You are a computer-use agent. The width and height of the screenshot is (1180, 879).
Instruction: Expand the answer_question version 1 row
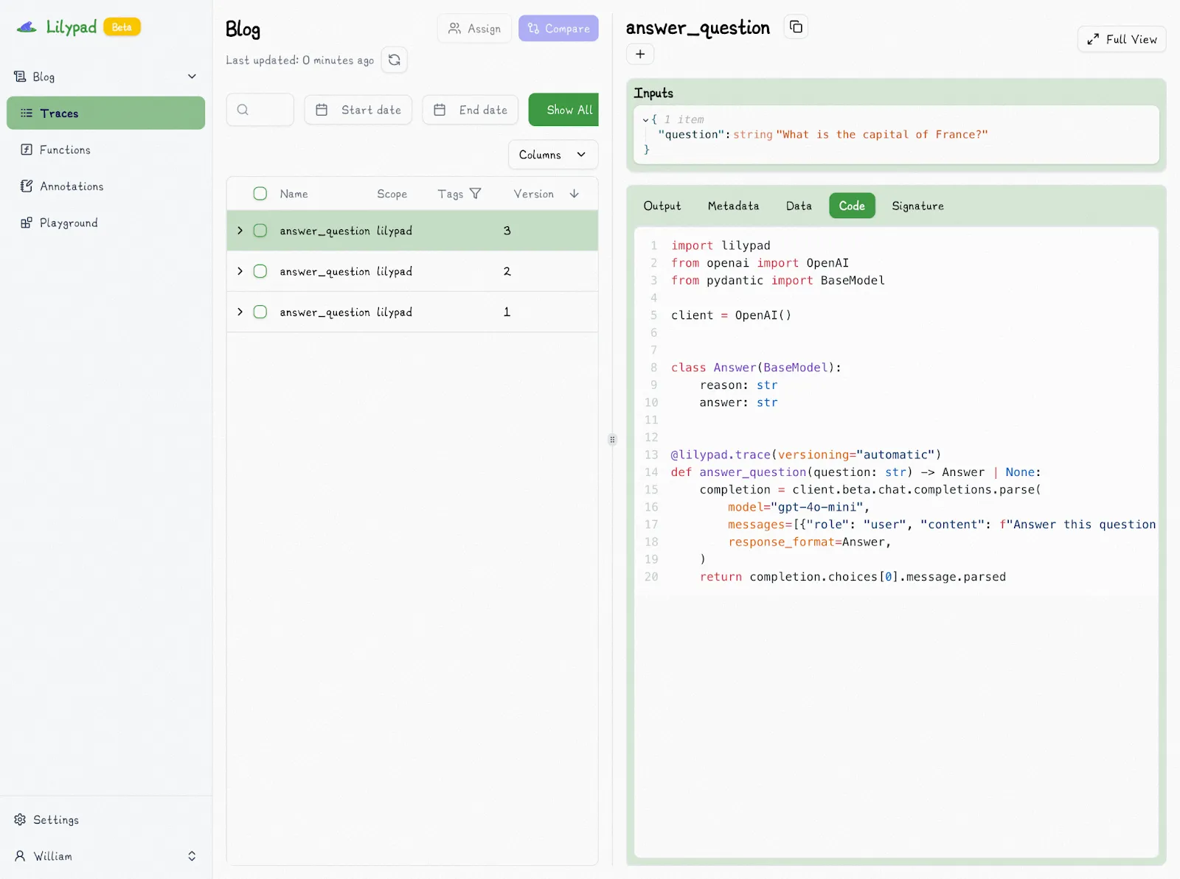pyautogui.click(x=240, y=312)
